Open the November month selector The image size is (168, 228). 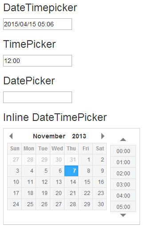[x=49, y=136]
